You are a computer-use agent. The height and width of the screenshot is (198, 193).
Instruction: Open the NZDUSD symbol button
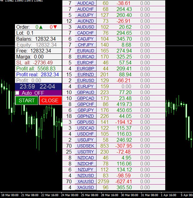86,175
